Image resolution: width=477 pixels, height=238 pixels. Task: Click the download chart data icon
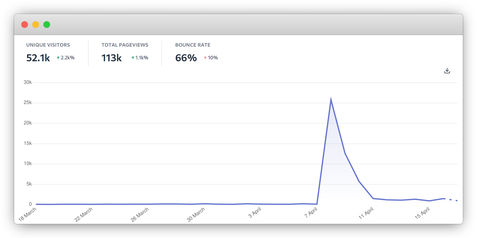pos(447,71)
